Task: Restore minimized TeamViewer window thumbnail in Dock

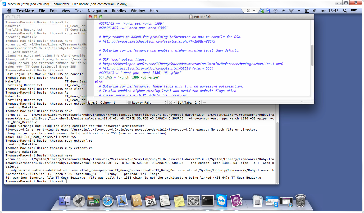Action: click(272, 201)
